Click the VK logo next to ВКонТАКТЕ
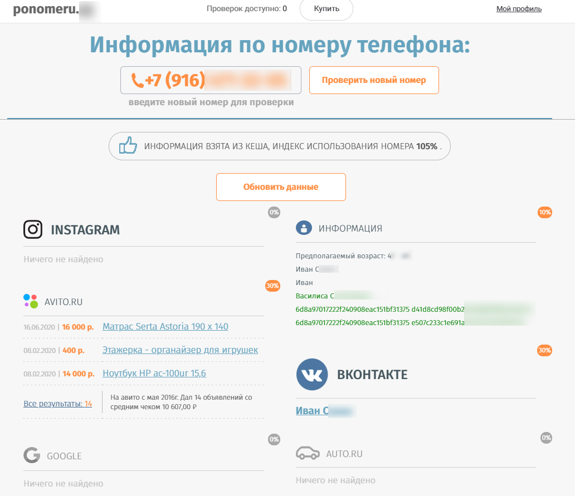 point(312,375)
